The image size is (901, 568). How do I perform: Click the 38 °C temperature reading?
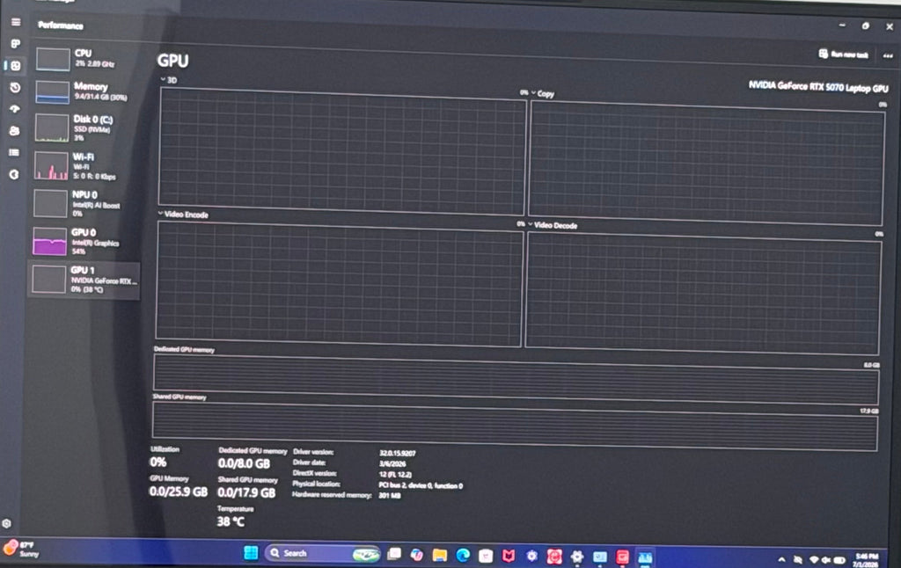click(231, 521)
